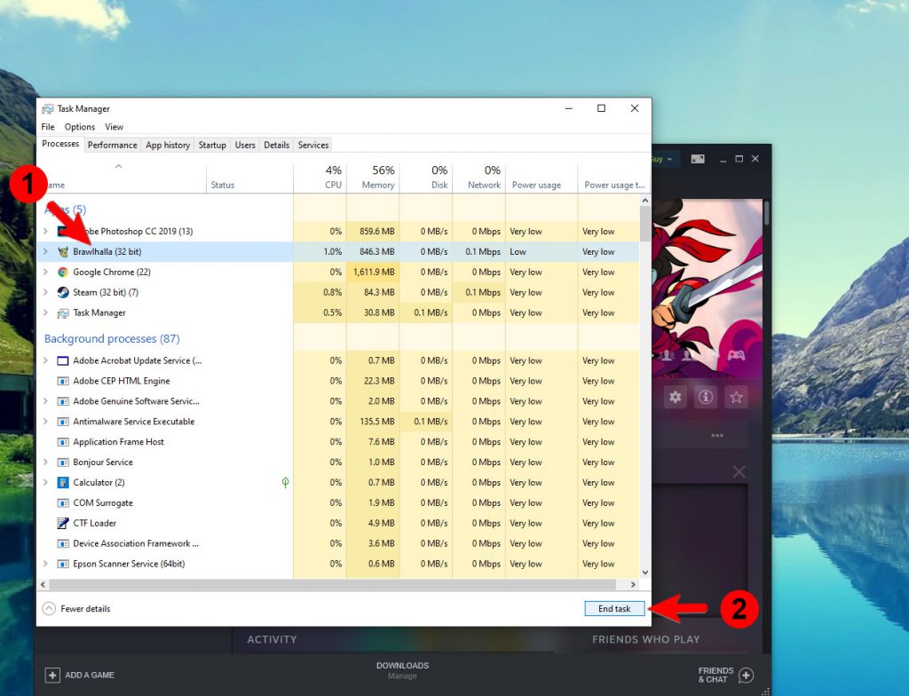Open the View menu
Viewport: 909px width, 696px height.
coord(114,127)
